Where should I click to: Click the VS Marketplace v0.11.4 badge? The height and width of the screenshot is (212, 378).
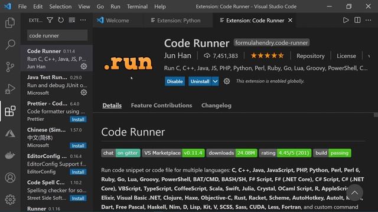tap(173, 153)
